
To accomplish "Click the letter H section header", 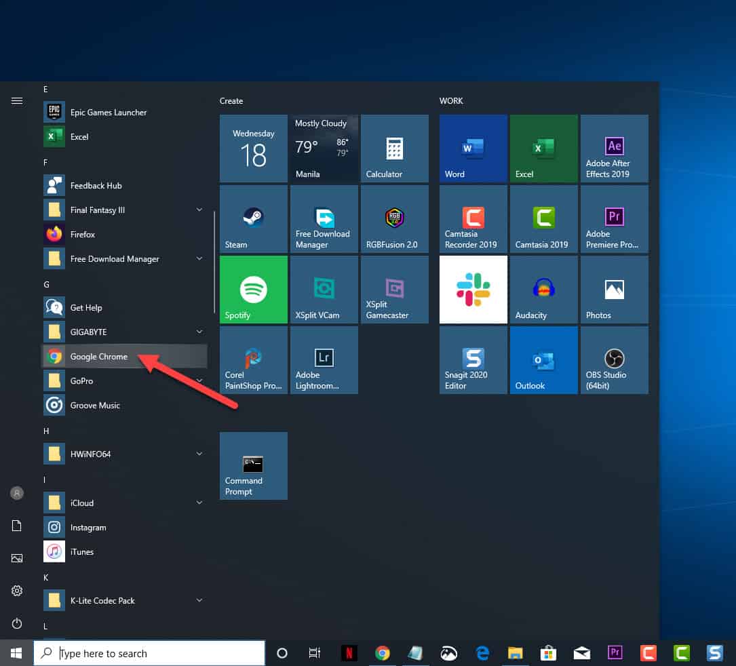I will tap(46, 431).
